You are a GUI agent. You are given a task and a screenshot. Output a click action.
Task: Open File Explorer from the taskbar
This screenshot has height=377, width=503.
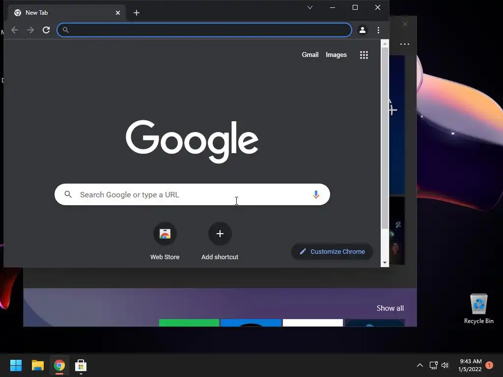coord(37,365)
